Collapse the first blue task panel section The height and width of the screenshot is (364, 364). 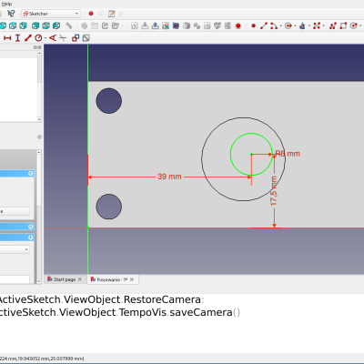click(30, 173)
